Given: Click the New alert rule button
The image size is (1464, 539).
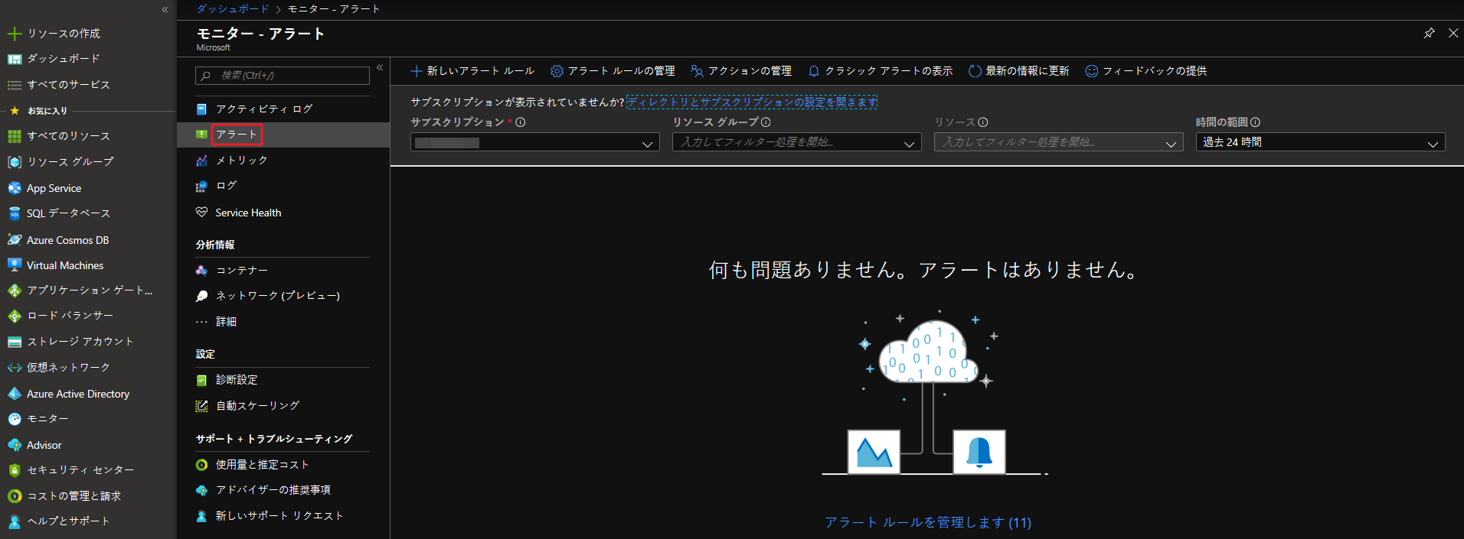Looking at the screenshot, I should click(x=472, y=71).
